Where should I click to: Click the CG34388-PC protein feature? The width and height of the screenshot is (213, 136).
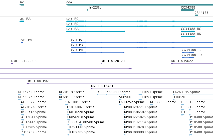(x=188, y=52)
